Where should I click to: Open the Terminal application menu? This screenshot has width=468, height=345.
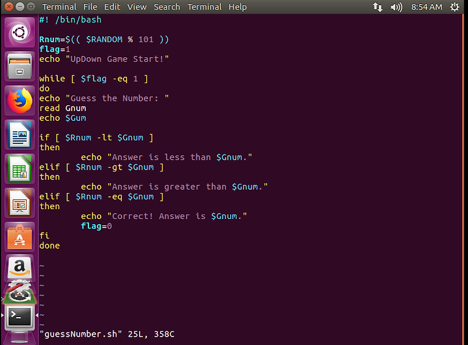pyautogui.click(x=59, y=6)
